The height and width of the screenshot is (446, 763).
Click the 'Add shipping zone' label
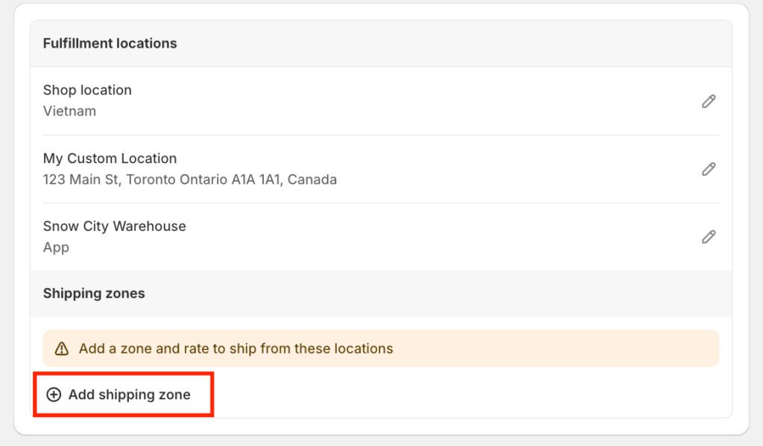(129, 395)
